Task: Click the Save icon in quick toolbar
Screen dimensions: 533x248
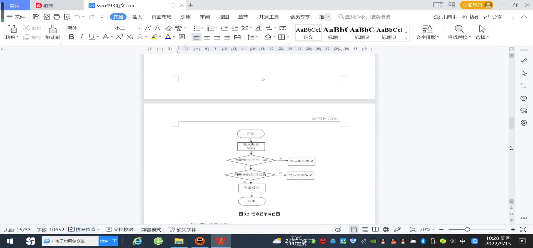Action: click(x=36, y=17)
